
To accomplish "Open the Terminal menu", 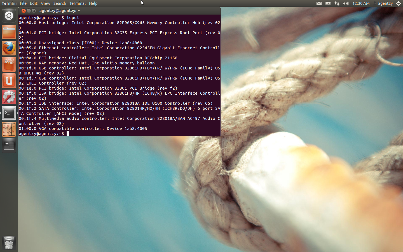I will pos(78,3).
